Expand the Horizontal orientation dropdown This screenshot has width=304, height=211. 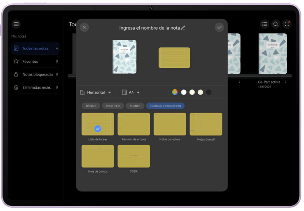96,92
